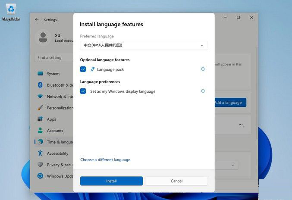This screenshot has width=292, height=200.
Task: Click the Cancel button
Action: 176,181
